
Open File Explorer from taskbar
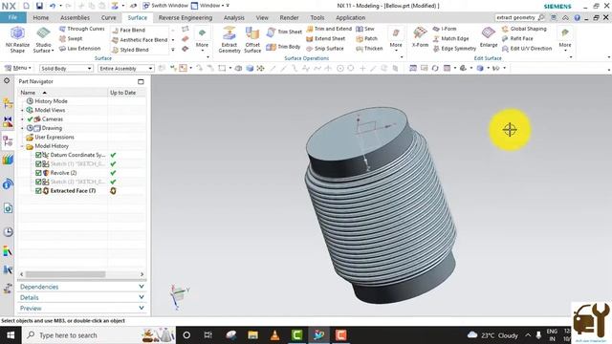(252, 335)
